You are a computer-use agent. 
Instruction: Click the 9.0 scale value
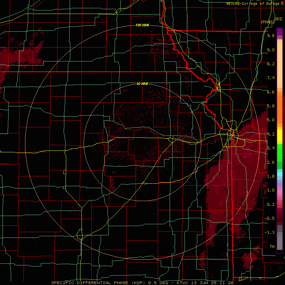271,50
